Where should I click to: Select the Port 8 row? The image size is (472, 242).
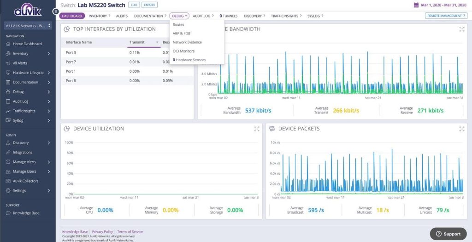pyautogui.click(x=127, y=81)
